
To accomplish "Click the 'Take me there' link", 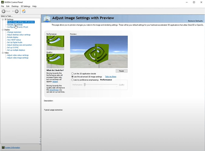I will [110, 77].
